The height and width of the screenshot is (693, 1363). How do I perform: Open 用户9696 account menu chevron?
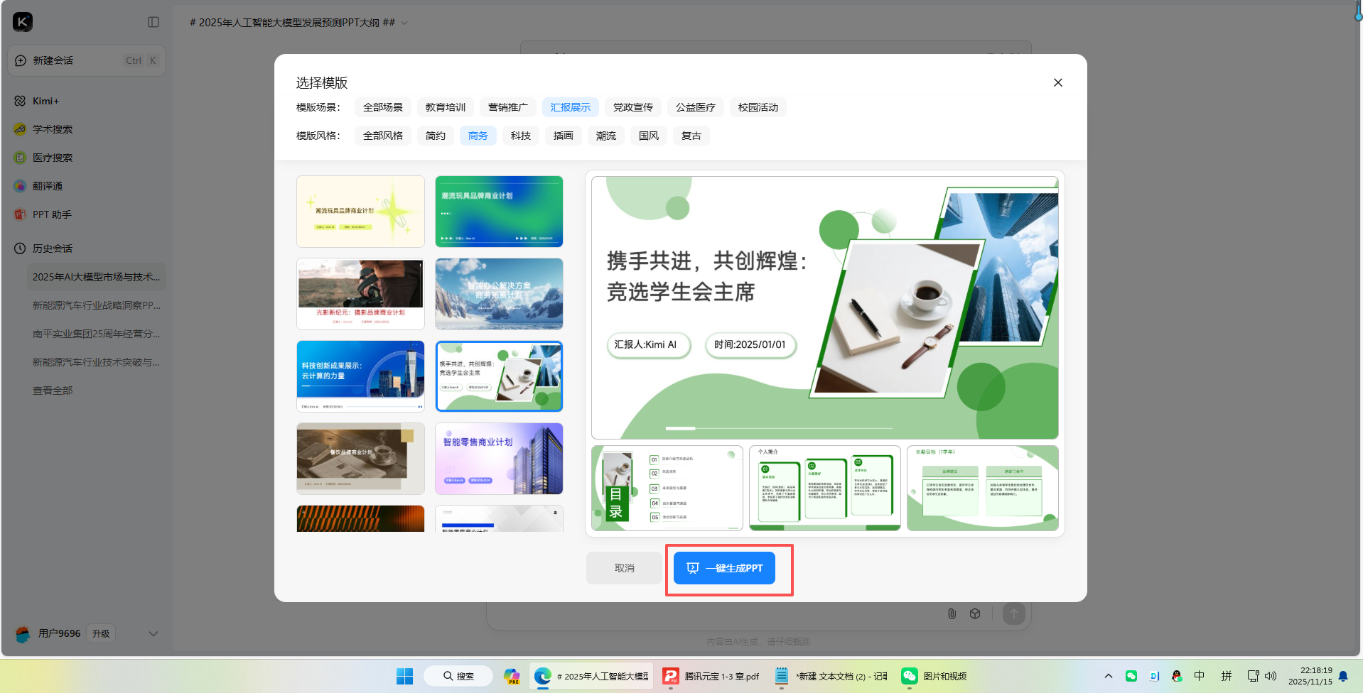click(153, 633)
